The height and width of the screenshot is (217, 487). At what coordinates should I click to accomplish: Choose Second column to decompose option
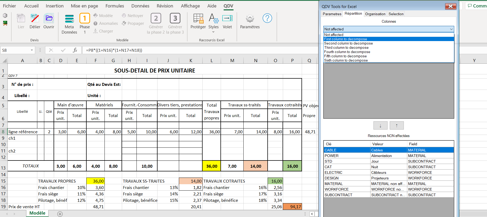tap(389, 43)
